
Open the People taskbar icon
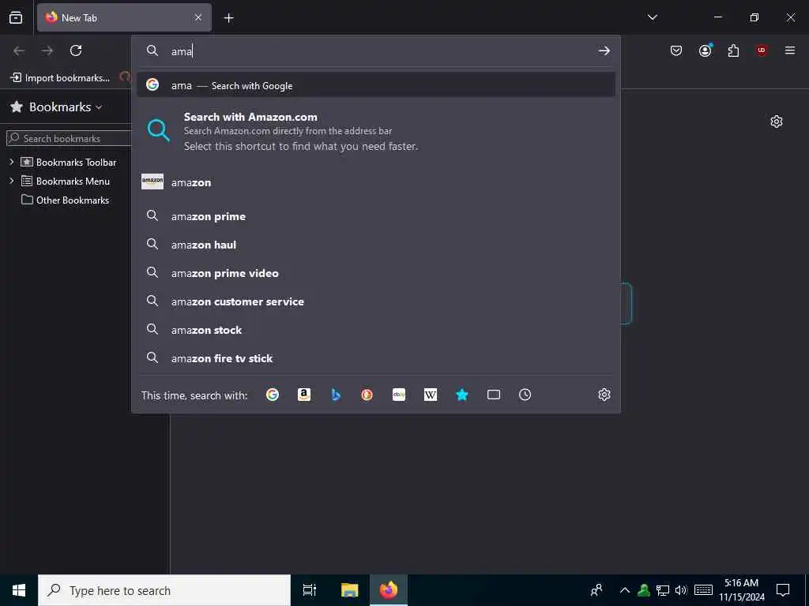tap(596, 590)
